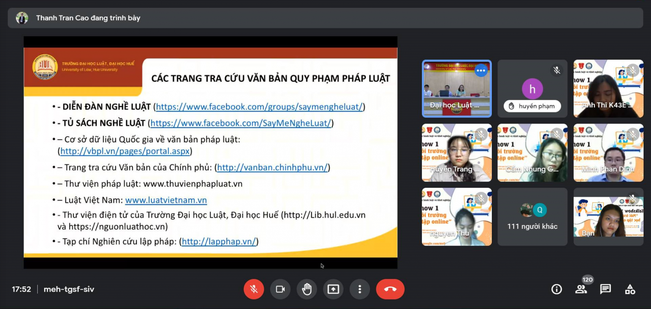Screen dimensions: 651x309
Task: Click Thanh Tran Cao presenter avatar
Action: [x=22, y=18]
